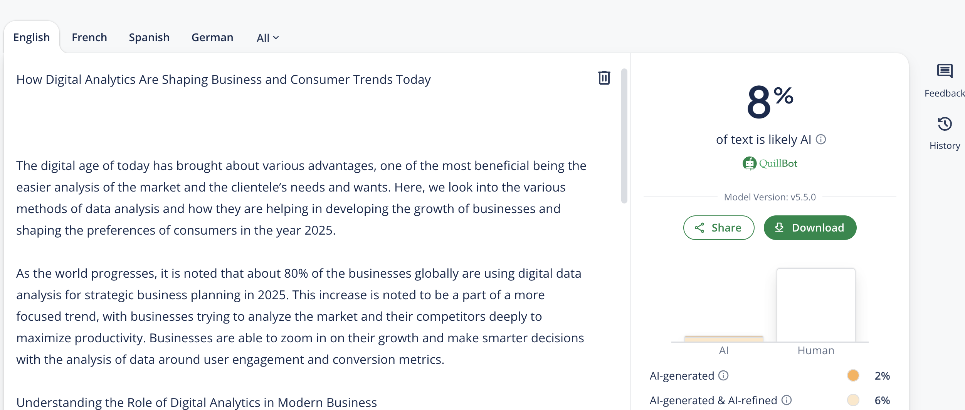Click info icon next to AI-refined label
Image resolution: width=965 pixels, height=410 pixels.
[x=787, y=400]
